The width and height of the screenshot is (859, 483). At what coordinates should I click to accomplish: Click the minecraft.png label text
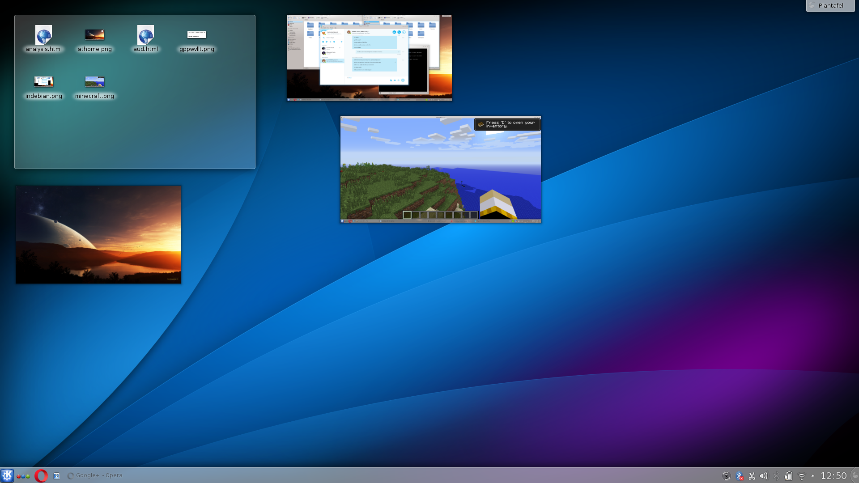click(94, 96)
